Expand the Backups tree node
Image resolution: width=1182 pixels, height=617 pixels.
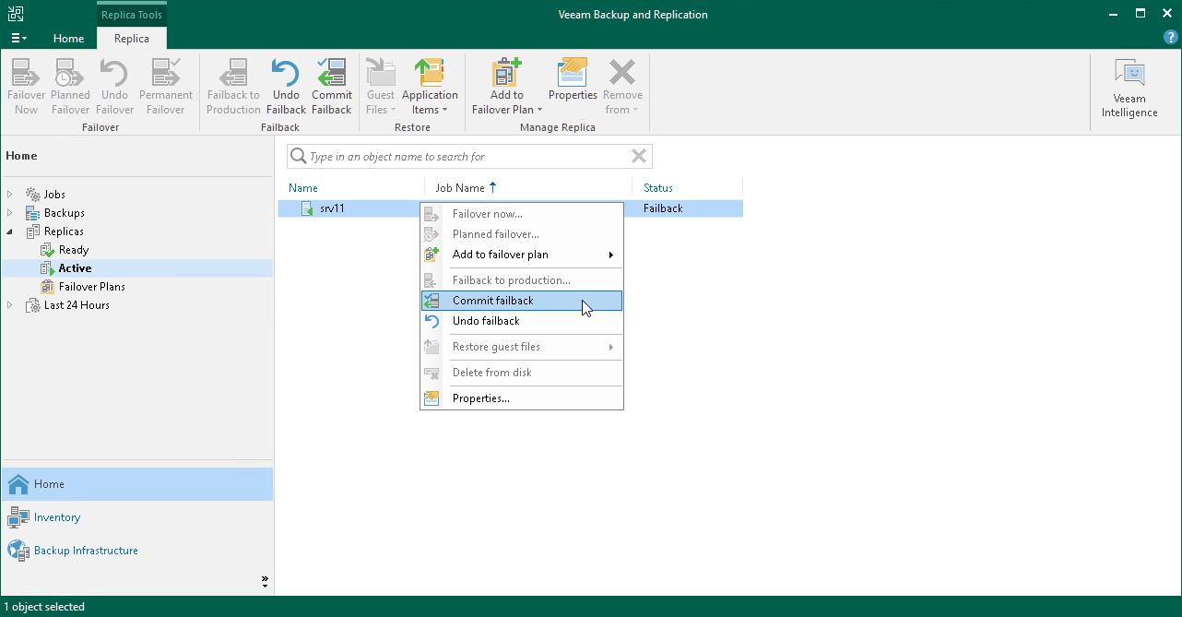click(x=10, y=213)
